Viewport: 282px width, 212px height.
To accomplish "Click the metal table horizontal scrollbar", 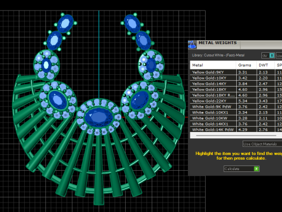I will click(x=236, y=135).
